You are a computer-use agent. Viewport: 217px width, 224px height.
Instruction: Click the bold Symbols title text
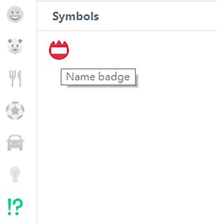coord(75,17)
